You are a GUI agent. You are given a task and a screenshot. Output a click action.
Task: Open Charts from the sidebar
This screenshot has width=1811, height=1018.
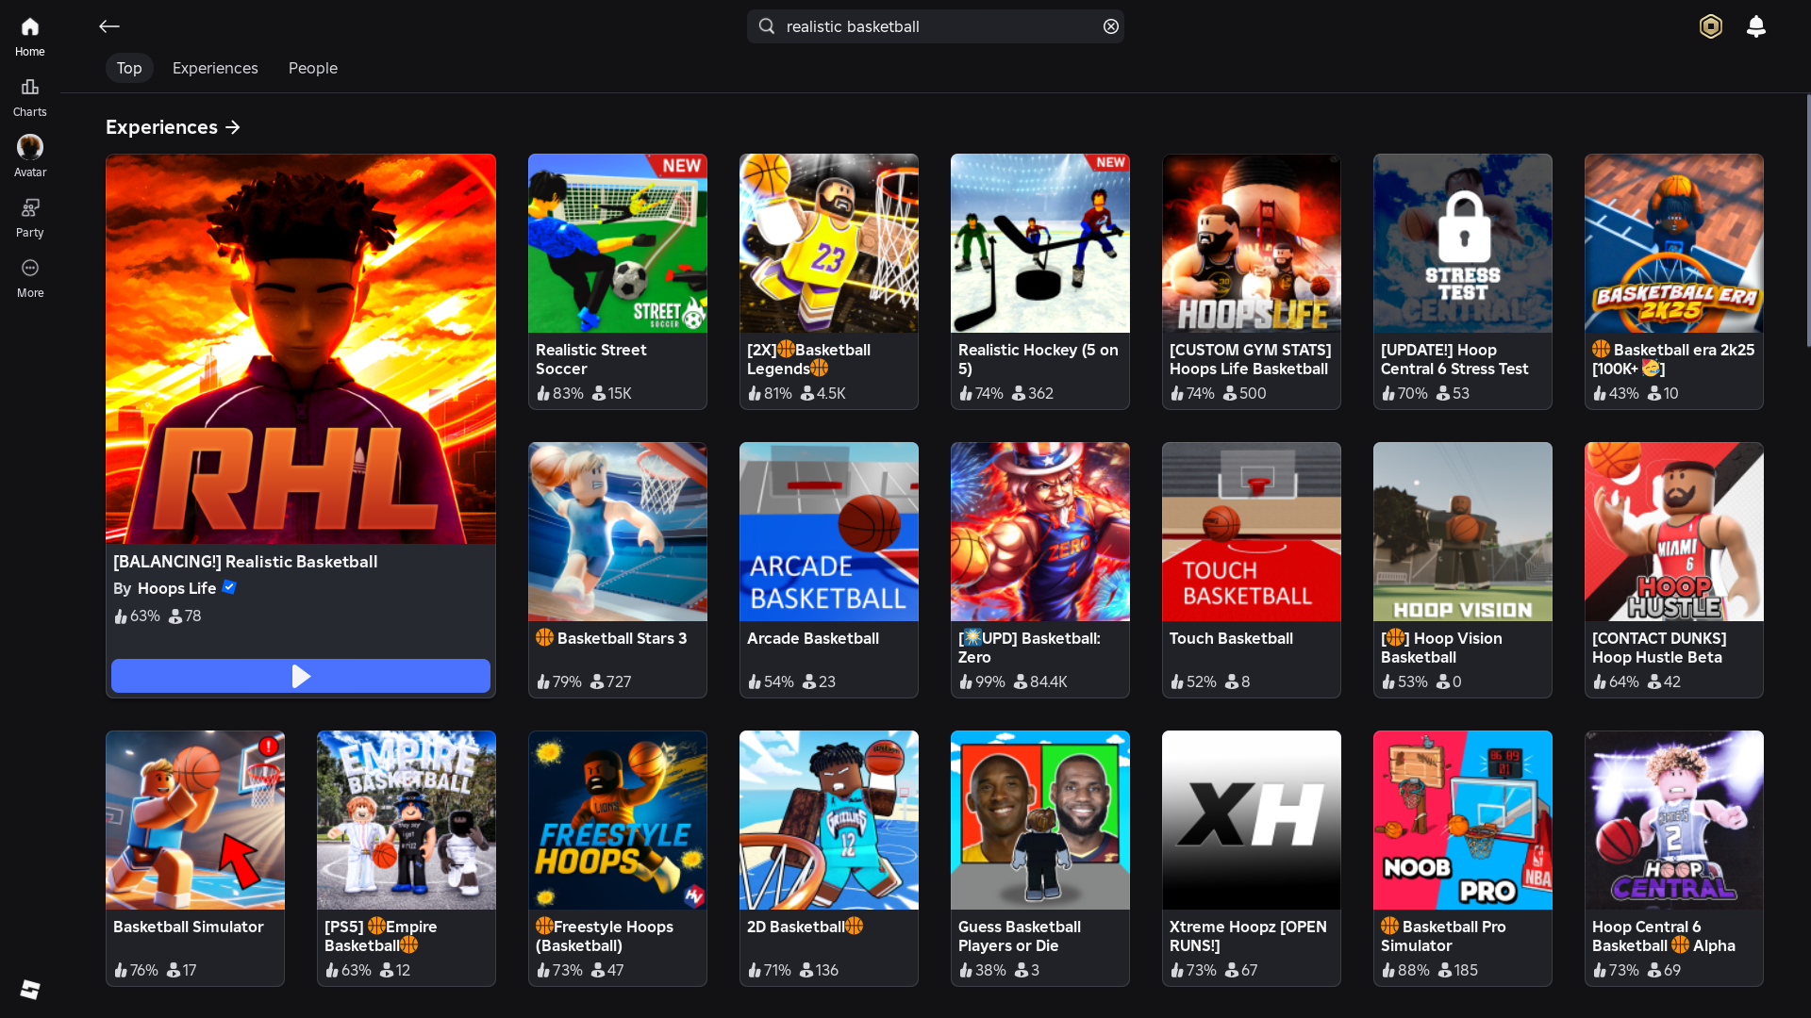[x=29, y=98]
